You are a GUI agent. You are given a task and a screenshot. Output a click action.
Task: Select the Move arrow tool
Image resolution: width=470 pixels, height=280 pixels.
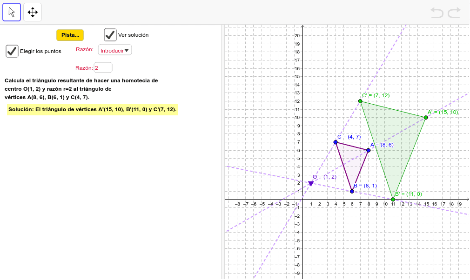(12, 12)
